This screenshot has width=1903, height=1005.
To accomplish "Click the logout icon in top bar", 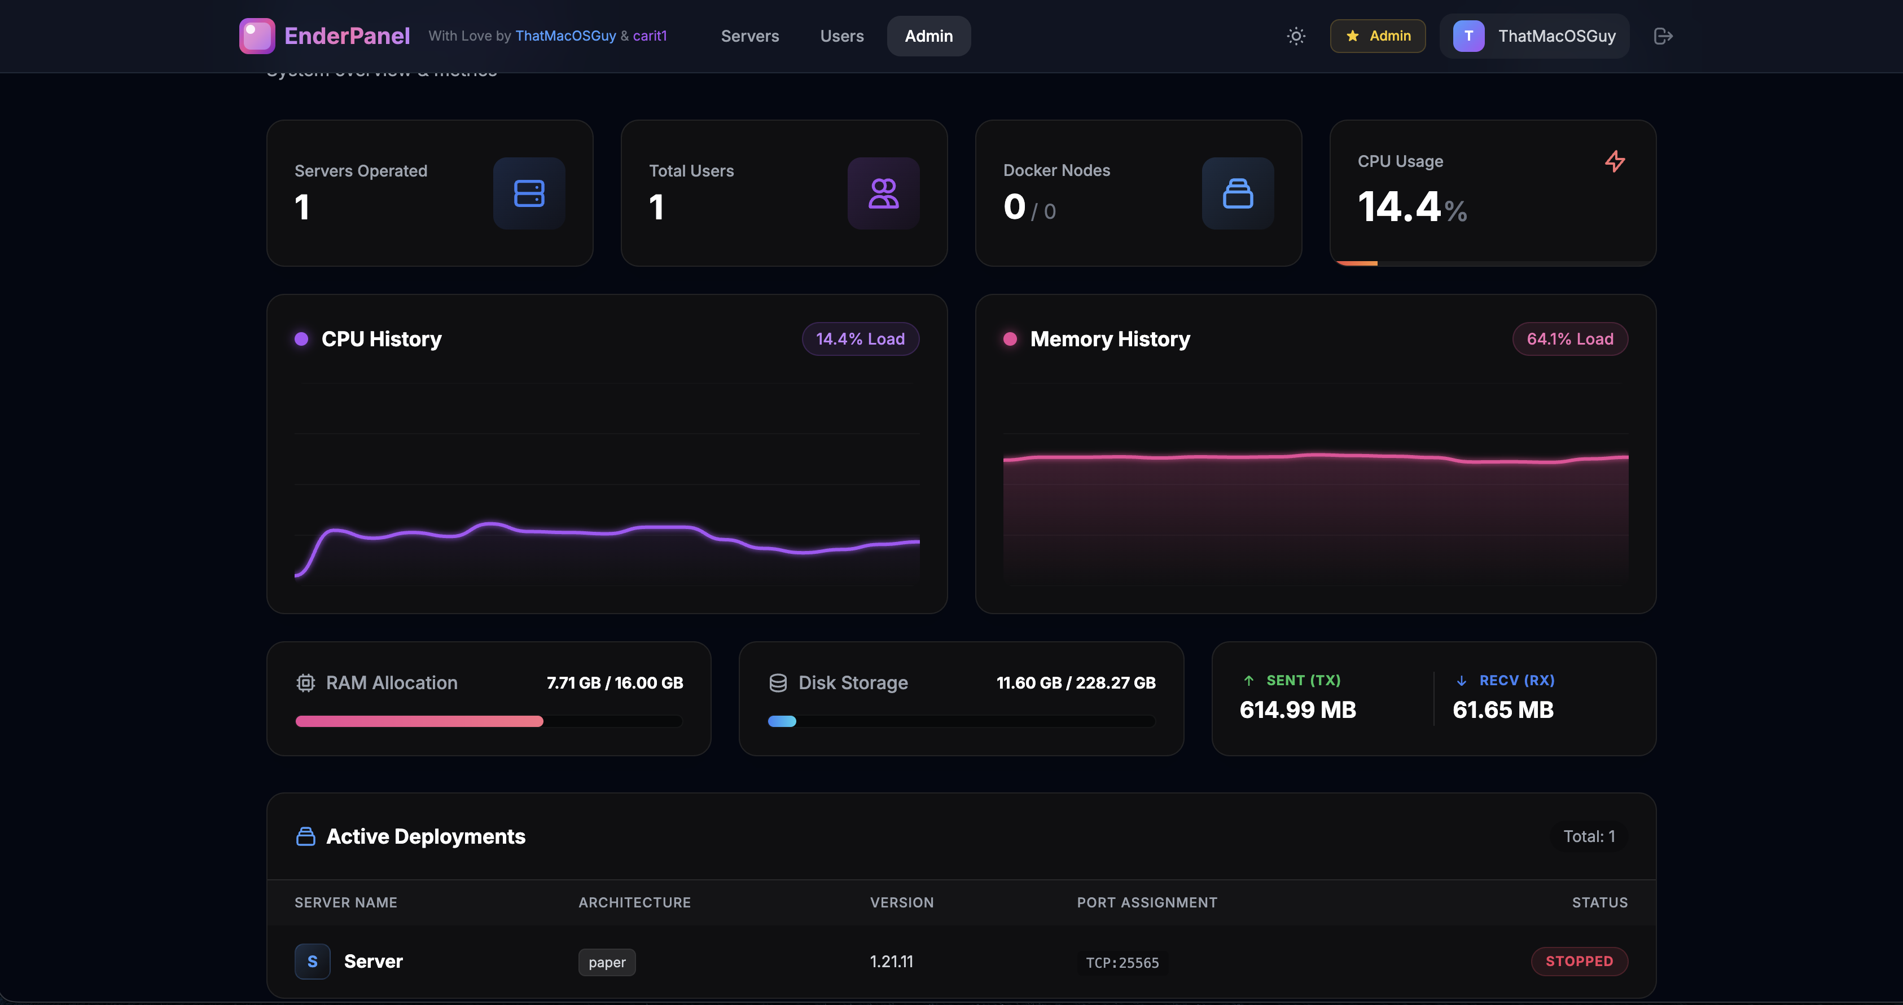I will coord(1663,36).
